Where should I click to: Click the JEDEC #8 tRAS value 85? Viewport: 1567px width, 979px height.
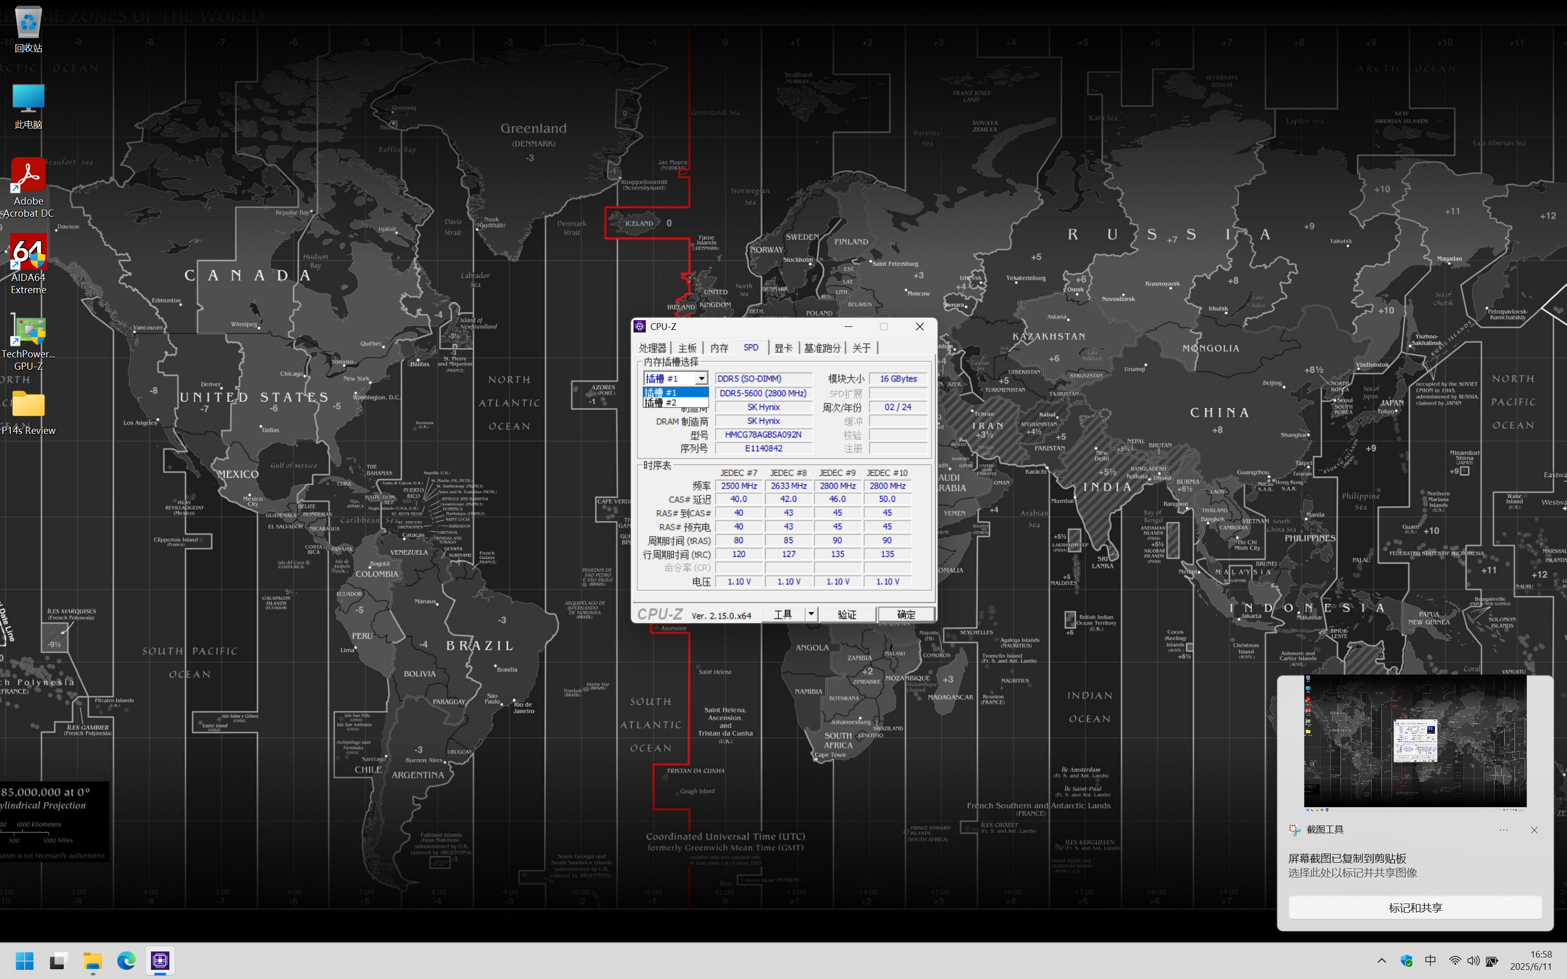pos(789,540)
